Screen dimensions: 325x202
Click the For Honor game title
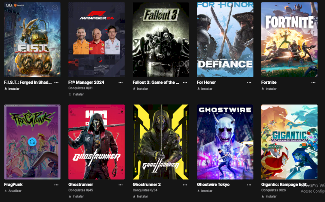(x=206, y=83)
